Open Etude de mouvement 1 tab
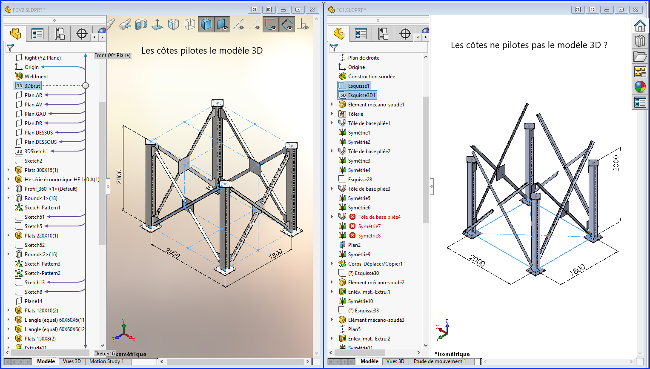 [x=439, y=361]
